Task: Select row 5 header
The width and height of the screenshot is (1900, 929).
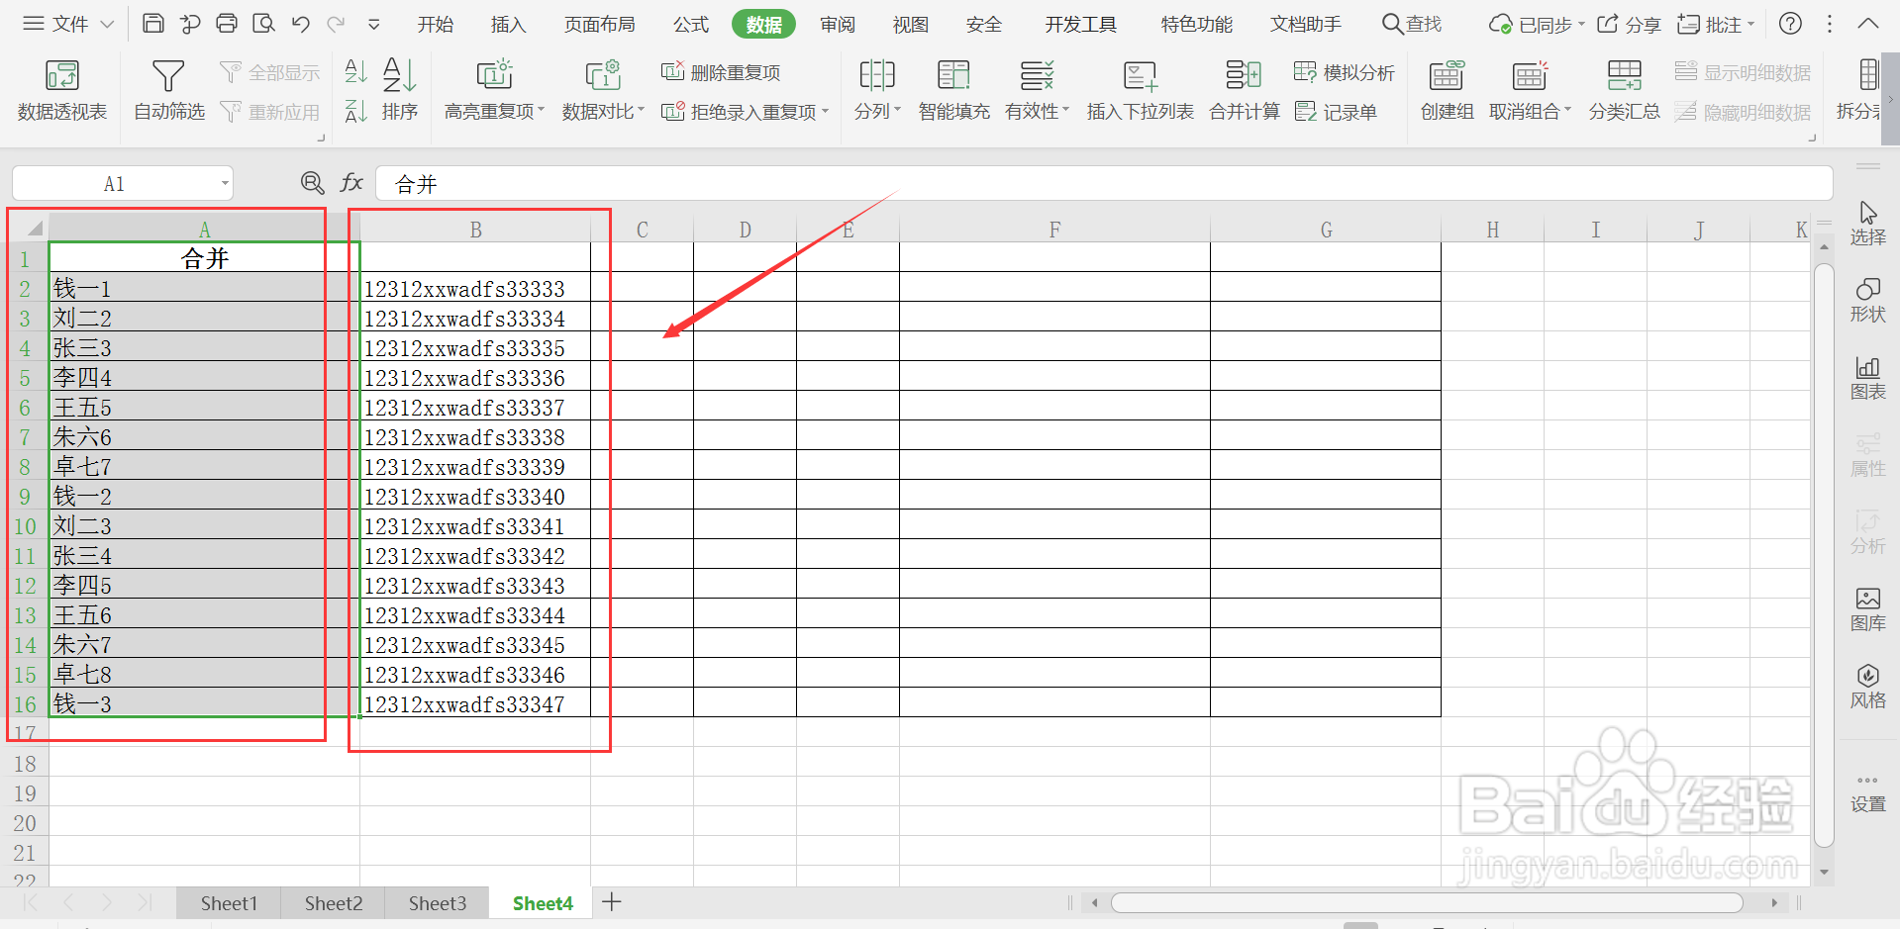Action: [25, 377]
